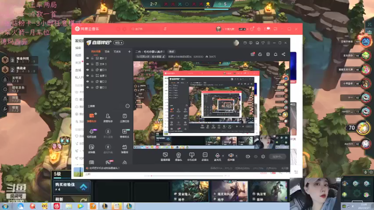This screenshot has width=374, height=210.
Task: Click 购买经验值 in the game
Action: [72, 187]
